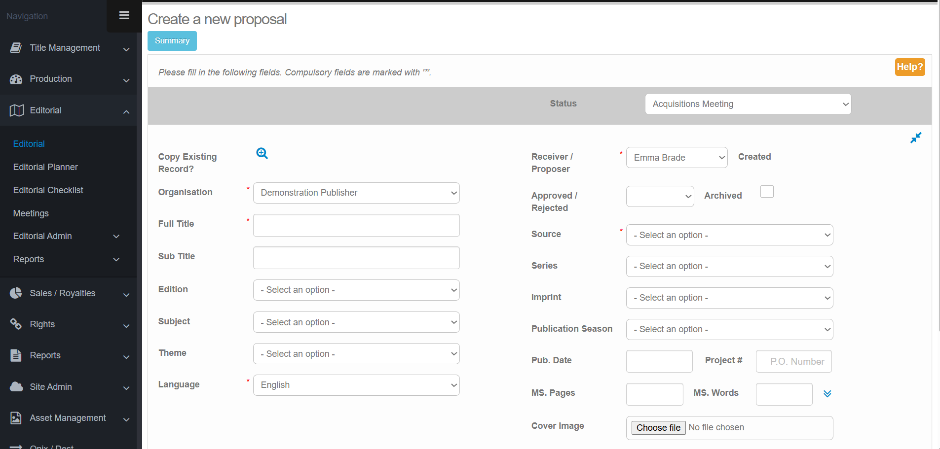Click the Asset Management image icon

point(16,418)
